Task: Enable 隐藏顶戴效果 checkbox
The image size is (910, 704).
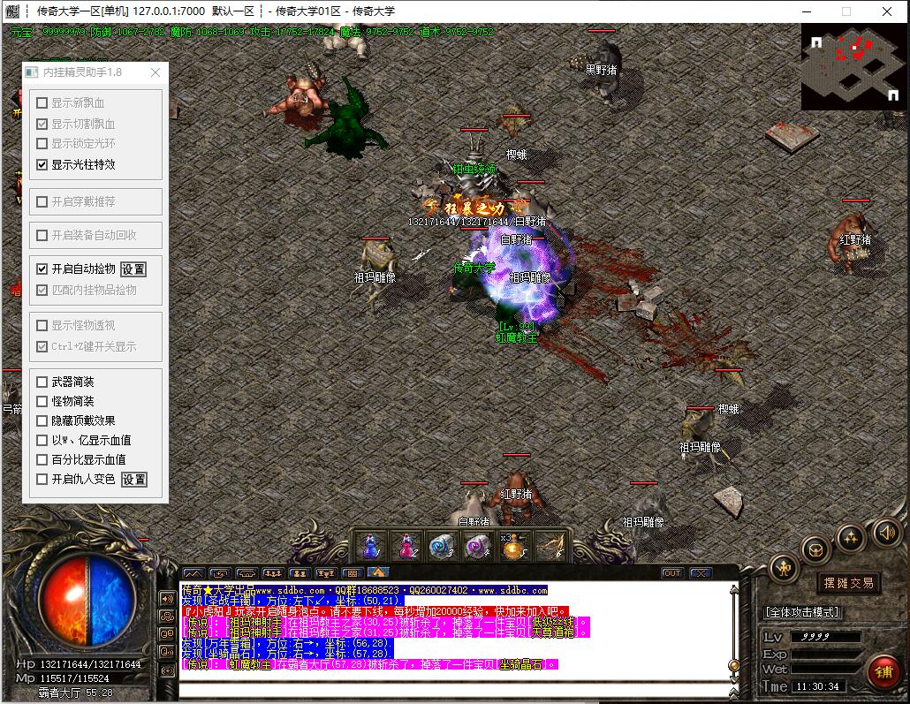Action: pos(42,420)
